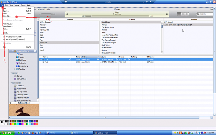Pick the black swatch in Paint palette
Viewport: 216px width, 135px height.
click(x=6, y=121)
